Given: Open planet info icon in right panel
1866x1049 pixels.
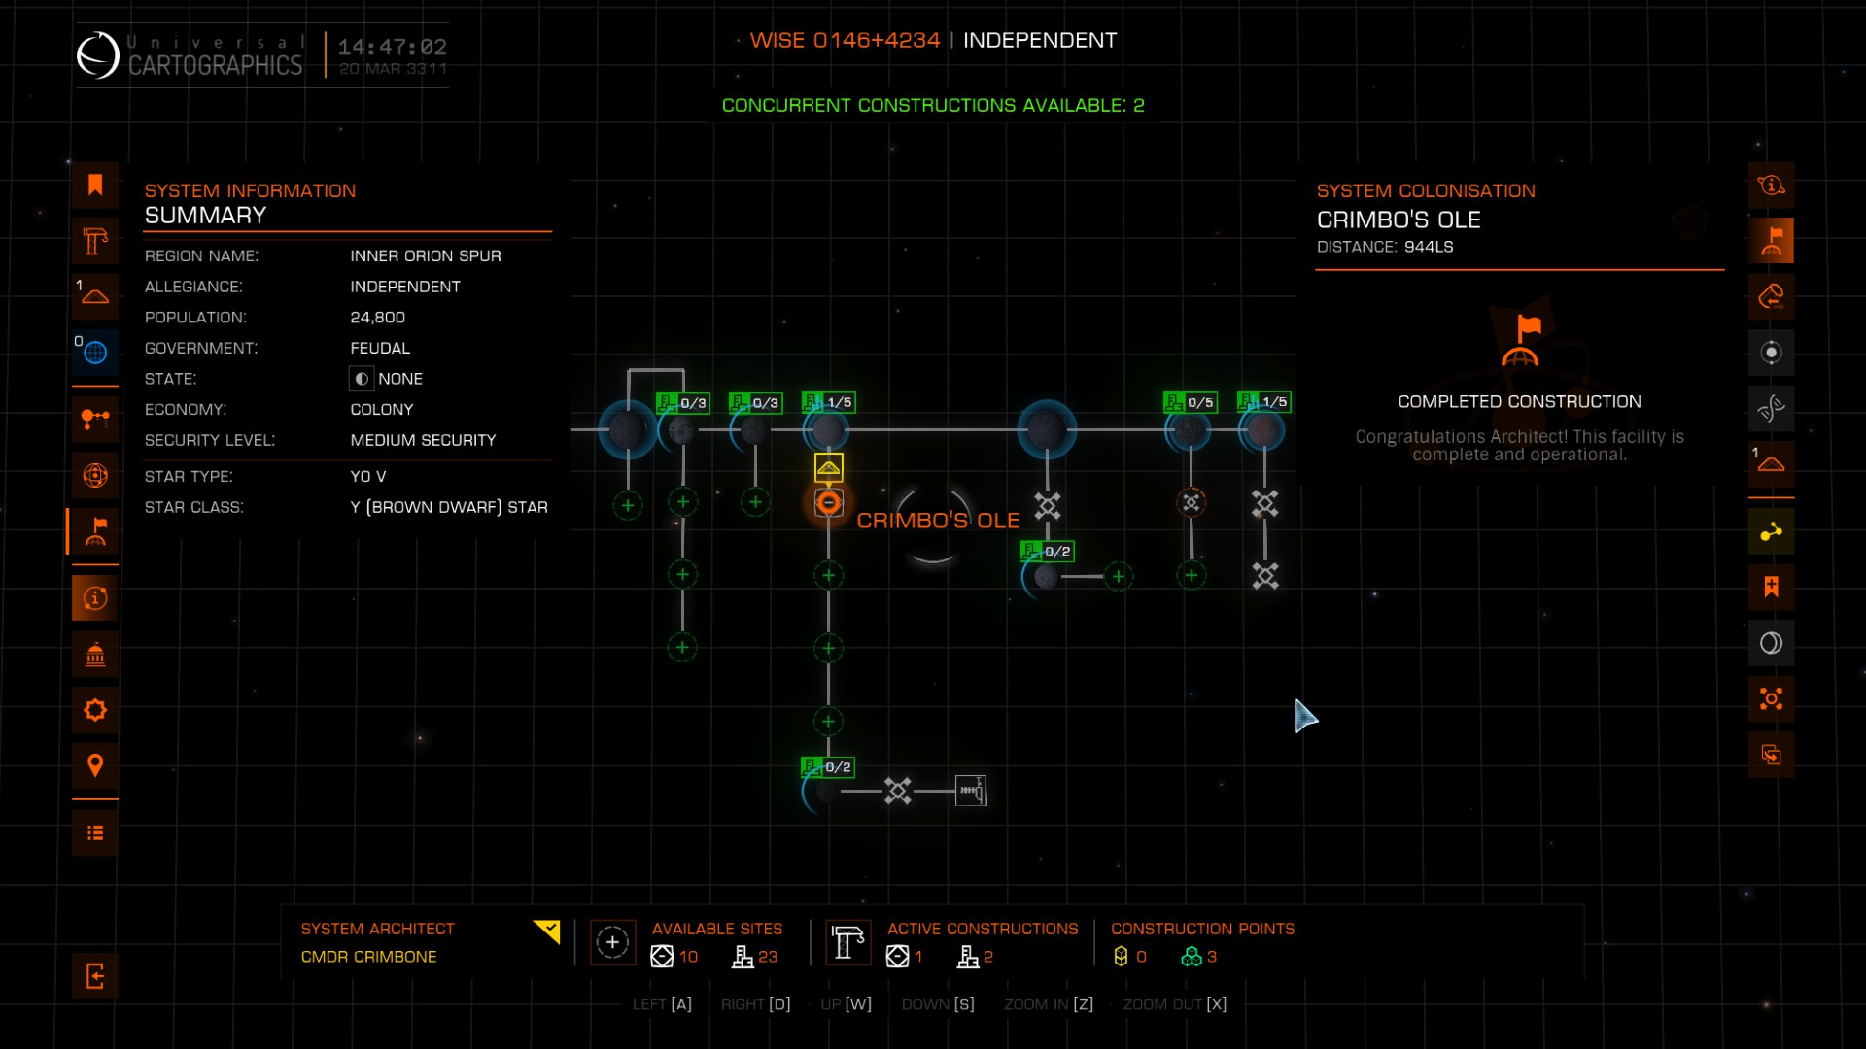Looking at the screenshot, I should pos(1771,186).
